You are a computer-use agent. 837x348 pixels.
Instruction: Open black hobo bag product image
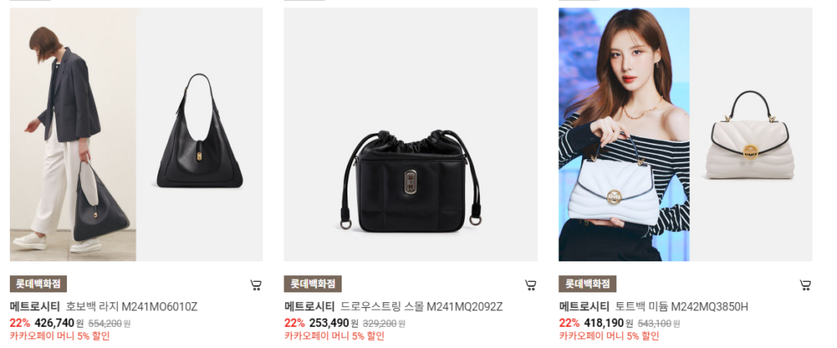coord(199,134)
